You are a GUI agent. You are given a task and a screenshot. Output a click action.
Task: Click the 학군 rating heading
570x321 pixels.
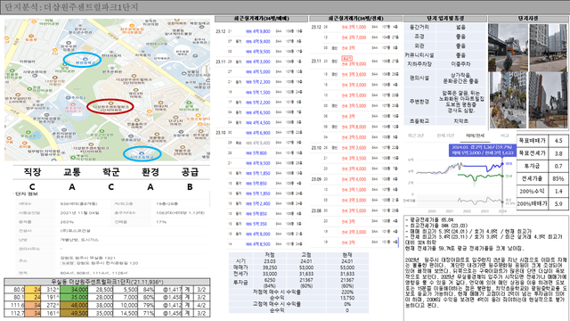pyautogui.click(x=111, y=172)
